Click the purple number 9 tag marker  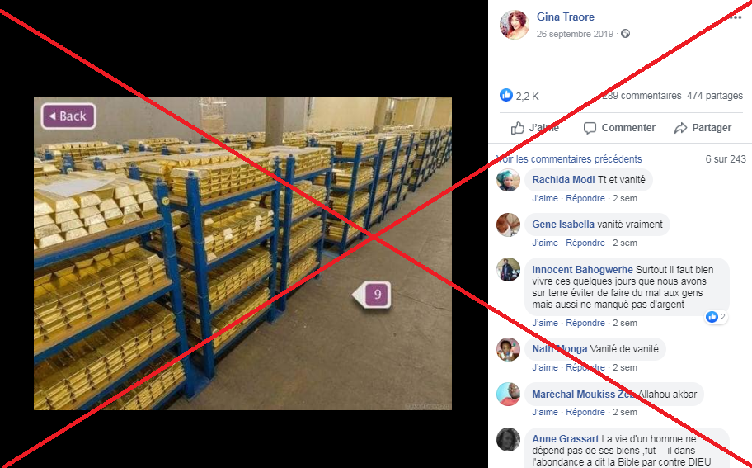tap(373, 295)
